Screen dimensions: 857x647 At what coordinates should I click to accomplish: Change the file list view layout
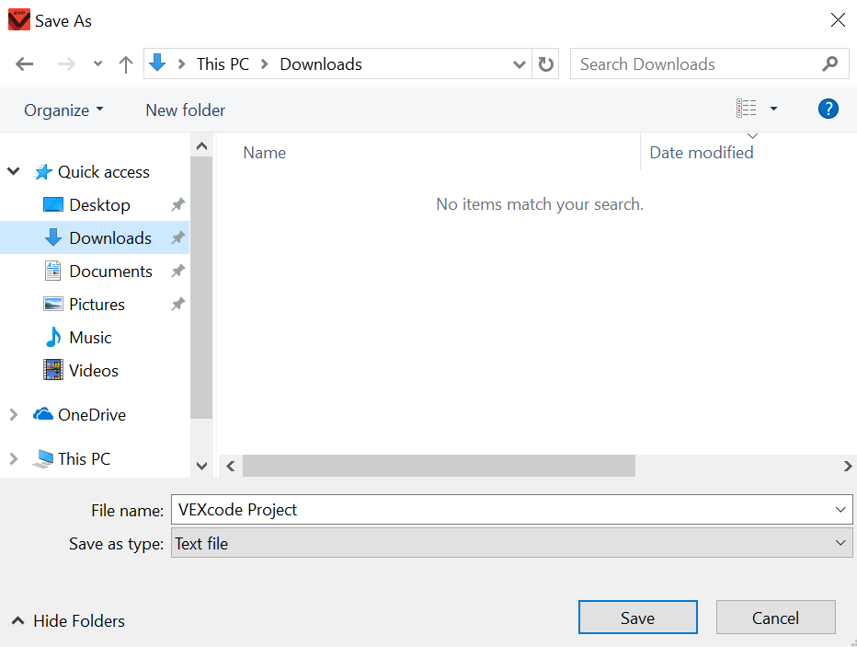[748, 108]
